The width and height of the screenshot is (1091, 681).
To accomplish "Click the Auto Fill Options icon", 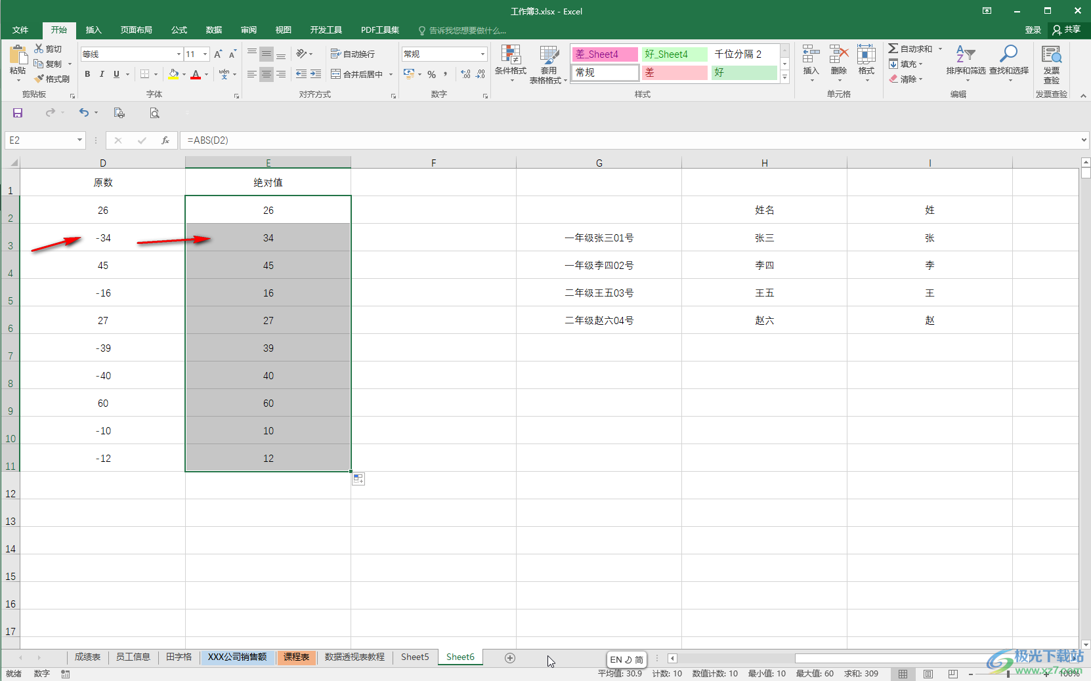I will (x=358, y=480).
